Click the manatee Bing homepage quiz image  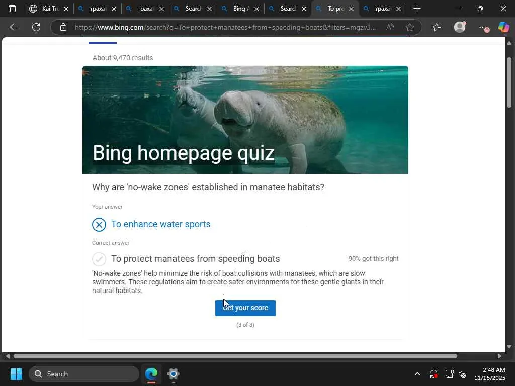(245, 120)
